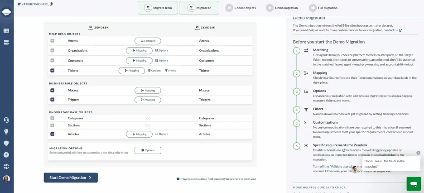This screenshot has width=424, height=193.
Task: Open Options for Tickets
Action: pos(154,71)
